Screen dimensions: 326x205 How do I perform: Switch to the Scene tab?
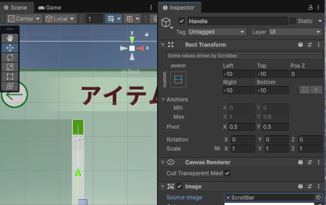[16, 8]
